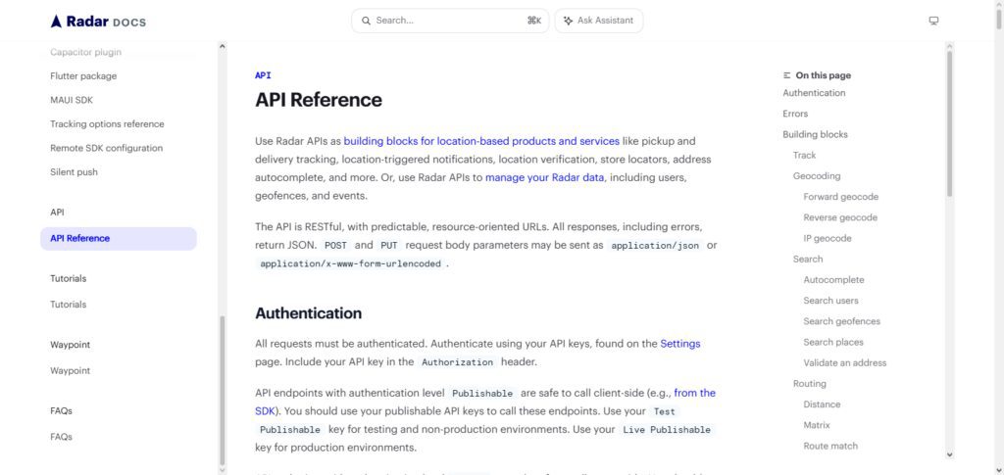Jump to Autocomplete section
The width and height of the screenshot is (1004, 475).
click(x=833, y=280)
